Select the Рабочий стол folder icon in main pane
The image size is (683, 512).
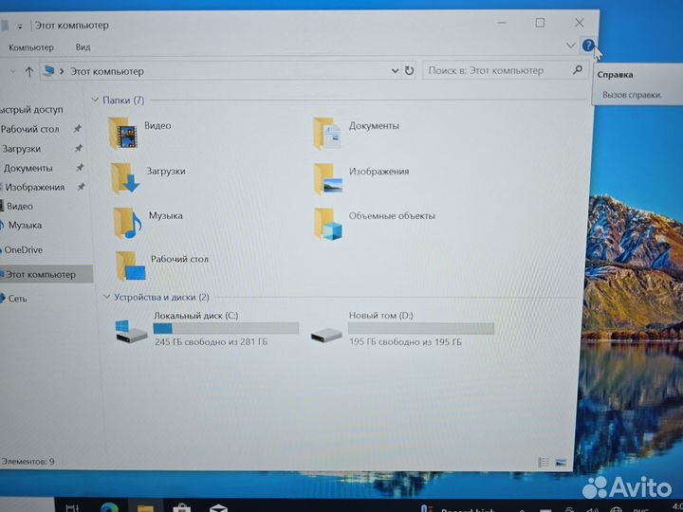[x=130, y=266]
